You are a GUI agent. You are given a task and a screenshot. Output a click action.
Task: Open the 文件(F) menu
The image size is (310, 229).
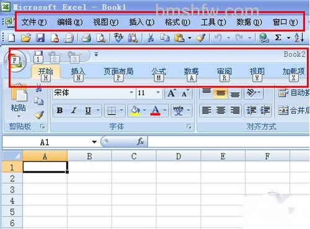[34, 22]
